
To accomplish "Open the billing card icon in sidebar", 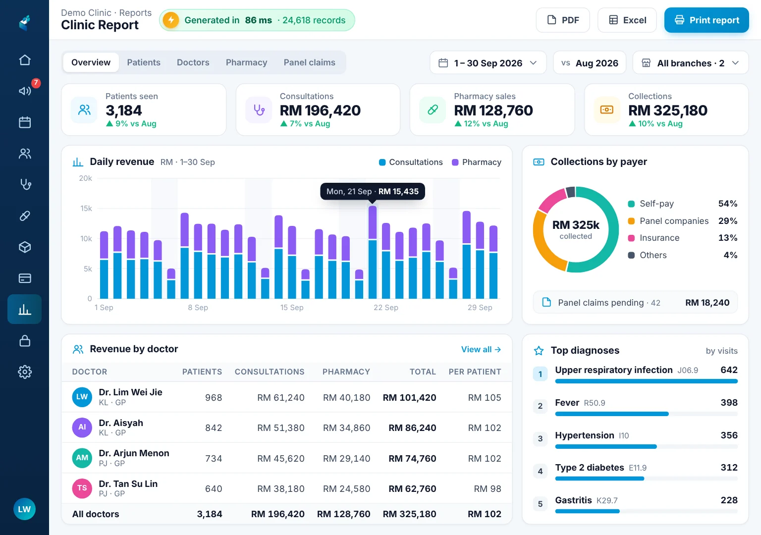I will click(x=25, y=278).
